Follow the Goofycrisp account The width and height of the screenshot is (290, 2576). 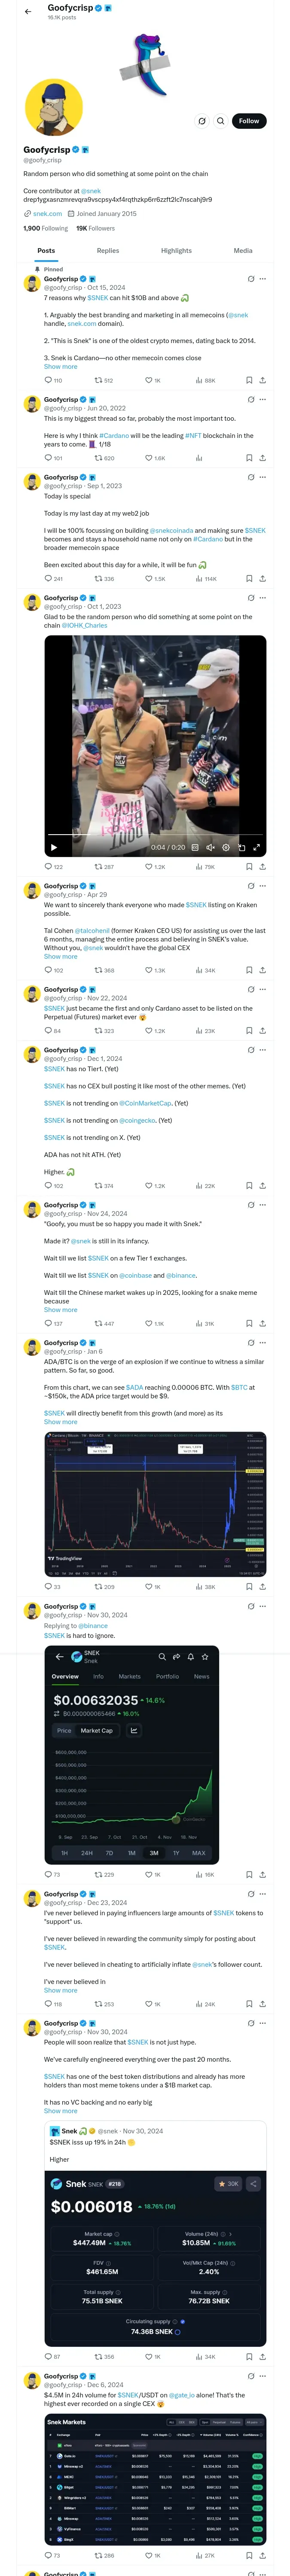248,121
